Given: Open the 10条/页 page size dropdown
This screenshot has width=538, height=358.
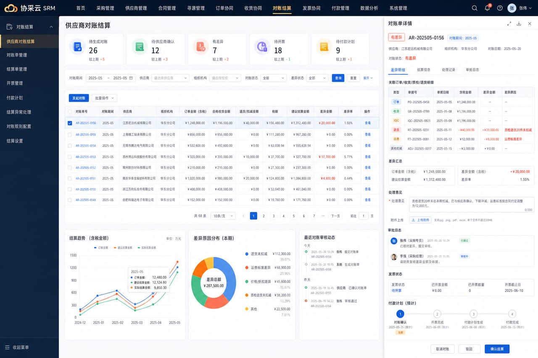Looking at the screenshot, I should [223, 216].
